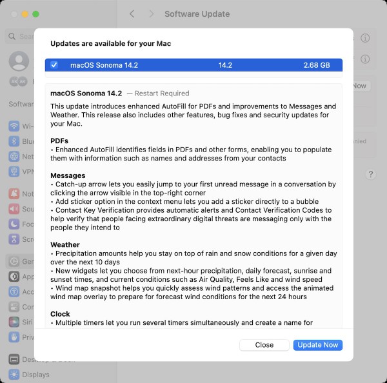Open Network globe icon in sidebar

[x=14, y=157]
